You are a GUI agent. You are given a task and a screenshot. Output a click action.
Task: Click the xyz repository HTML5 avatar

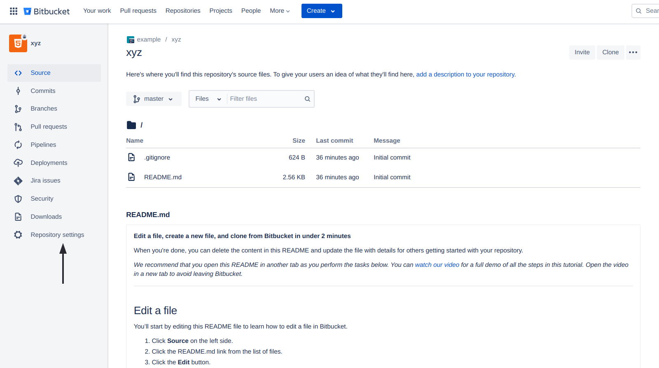pos(18,43)
